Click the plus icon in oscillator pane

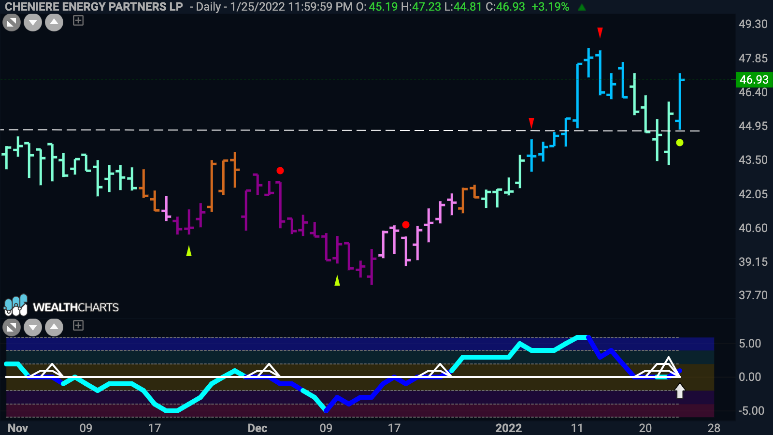point(78,325)
